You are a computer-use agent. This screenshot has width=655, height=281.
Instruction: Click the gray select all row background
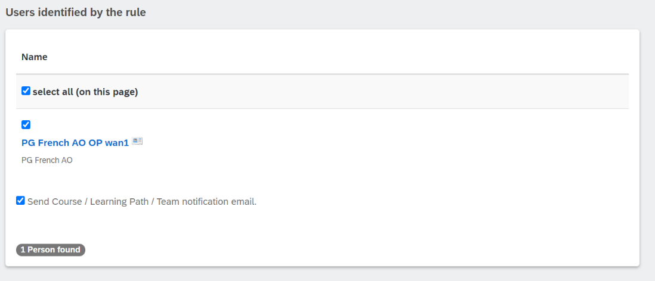click(322, 92)
